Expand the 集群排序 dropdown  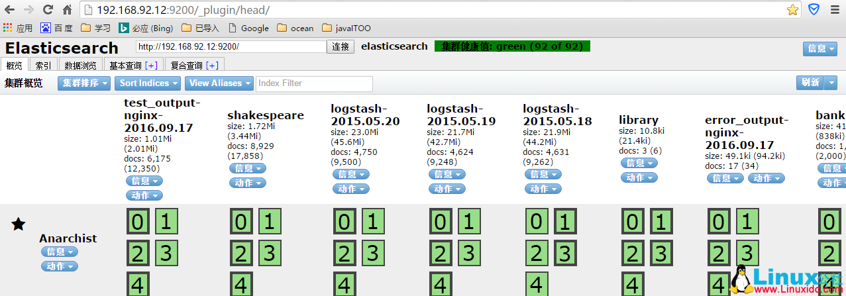84,83
